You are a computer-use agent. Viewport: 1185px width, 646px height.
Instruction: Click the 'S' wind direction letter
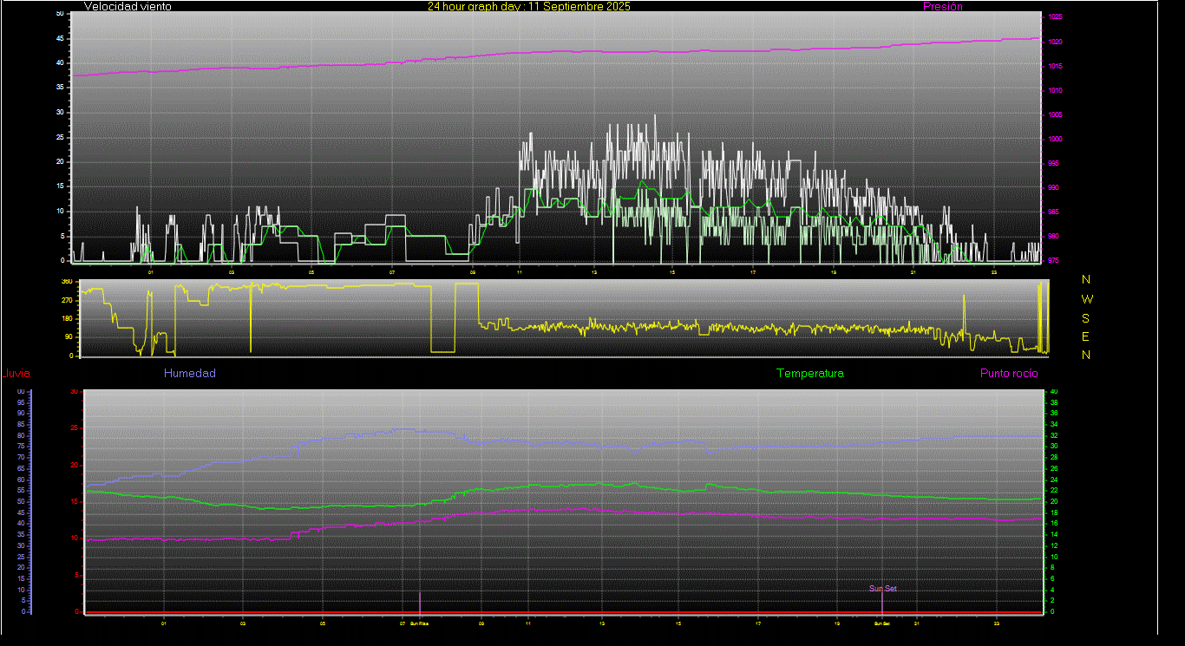point(1087,318)
